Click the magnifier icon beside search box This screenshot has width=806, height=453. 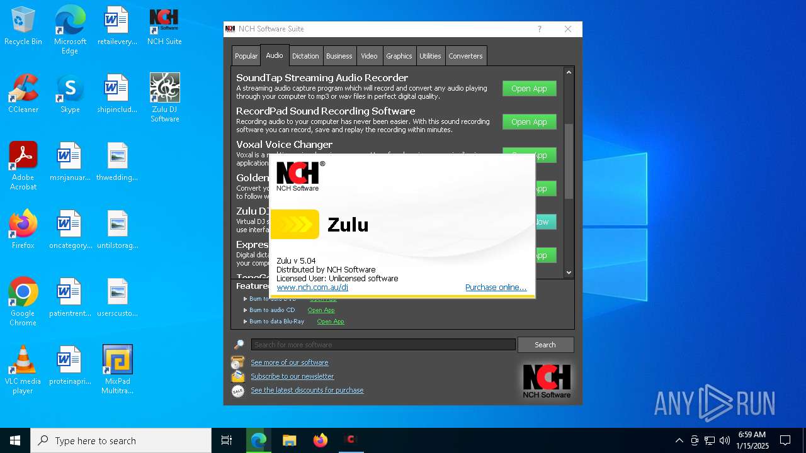pos(239,345)
